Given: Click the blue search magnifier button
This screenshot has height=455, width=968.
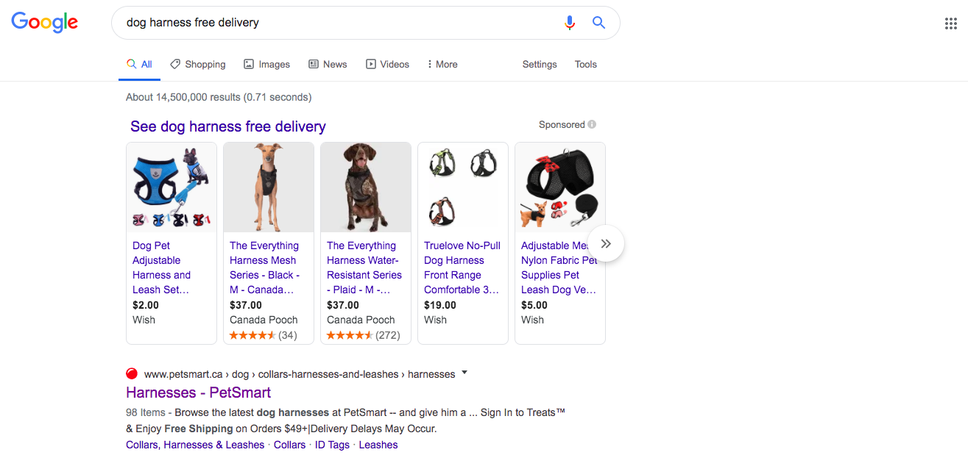Looking at the screenshot, I should pos(599,23).
